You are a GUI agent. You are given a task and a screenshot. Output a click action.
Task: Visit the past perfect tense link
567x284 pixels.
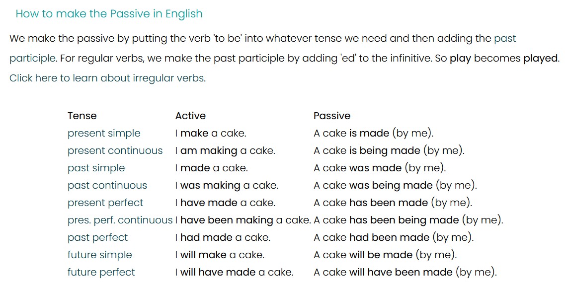(x=97, y=237)
